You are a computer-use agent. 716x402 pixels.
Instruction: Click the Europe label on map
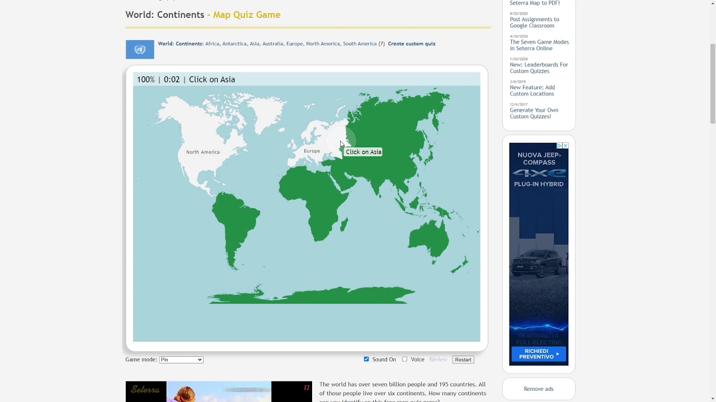tap(312, 151)
